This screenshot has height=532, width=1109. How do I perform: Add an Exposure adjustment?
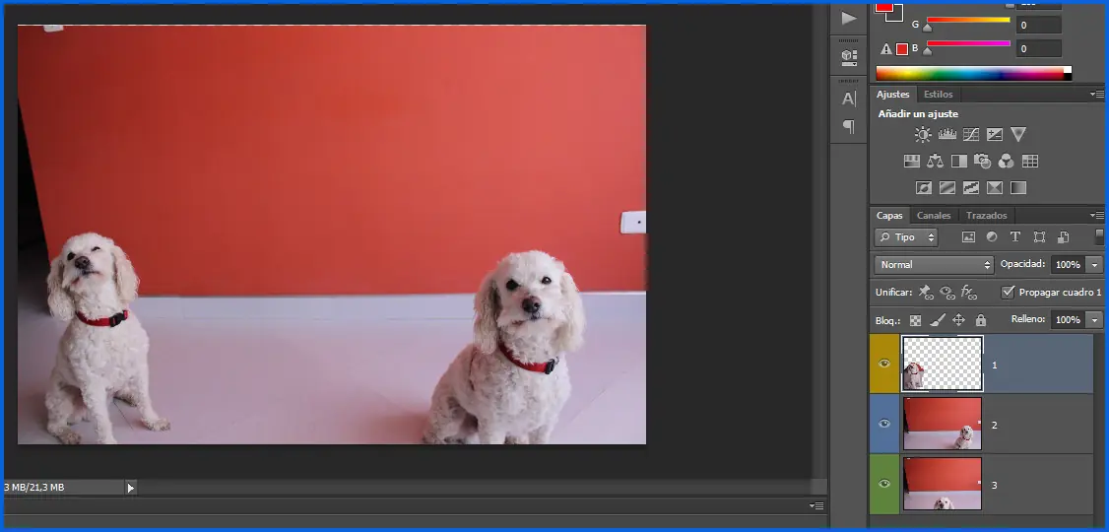(995, 134)
